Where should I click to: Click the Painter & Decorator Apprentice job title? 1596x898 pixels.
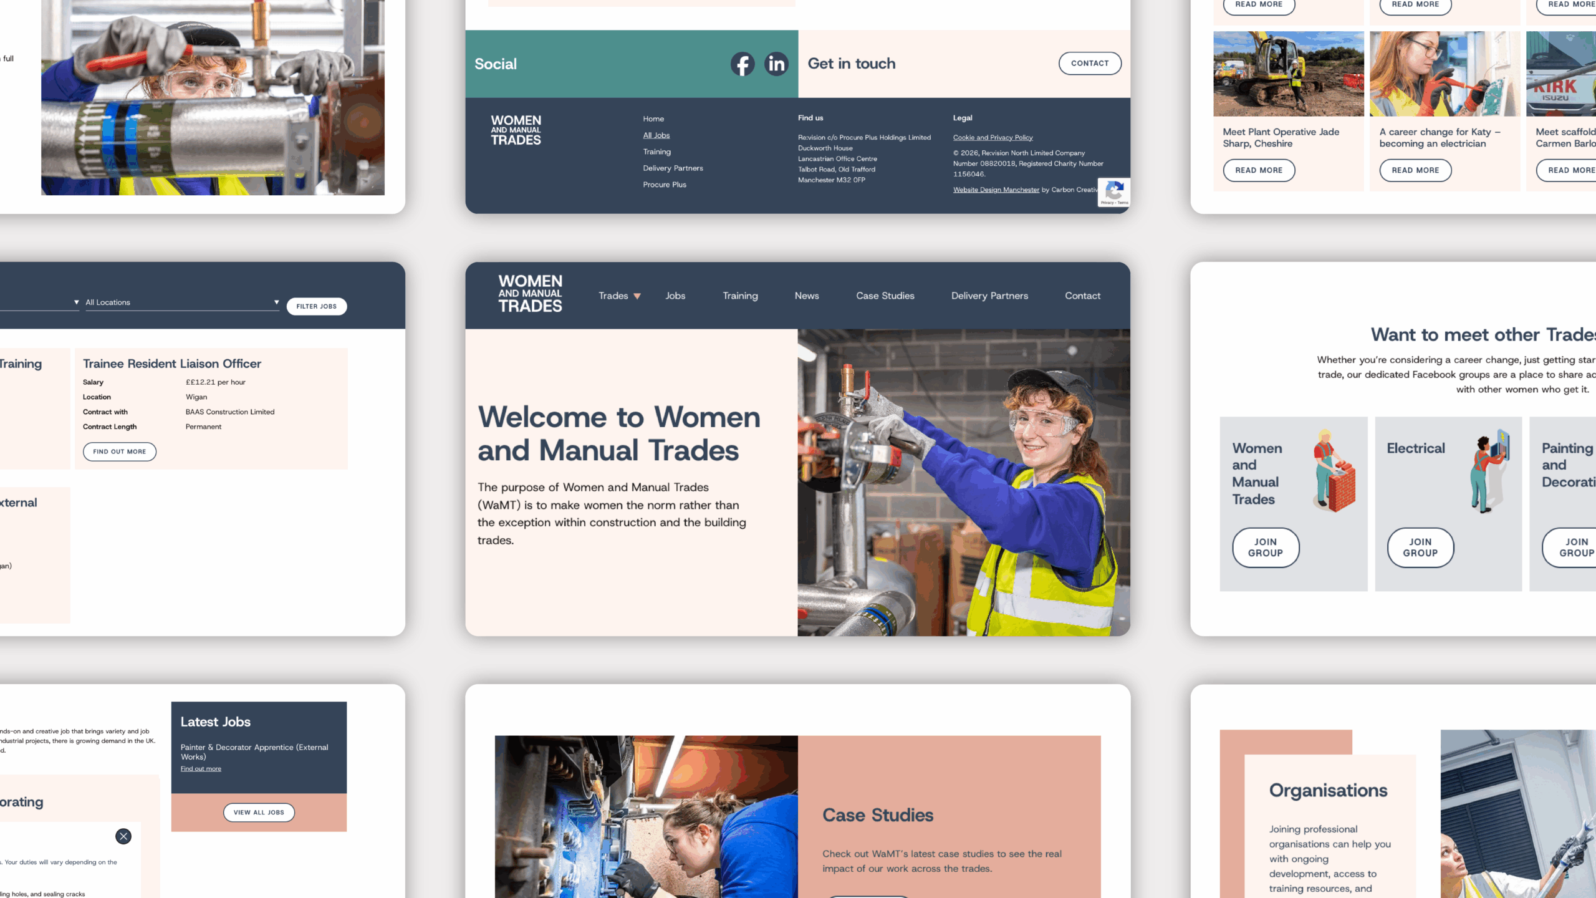point(254,752)
